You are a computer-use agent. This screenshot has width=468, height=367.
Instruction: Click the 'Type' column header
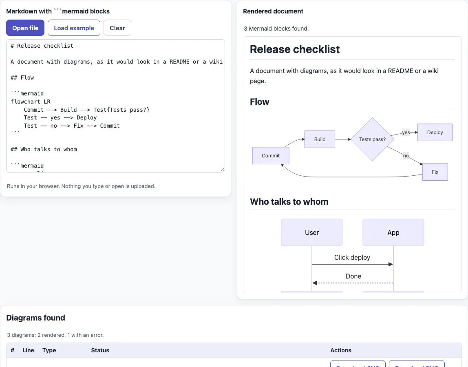click(x=49, y=350)
